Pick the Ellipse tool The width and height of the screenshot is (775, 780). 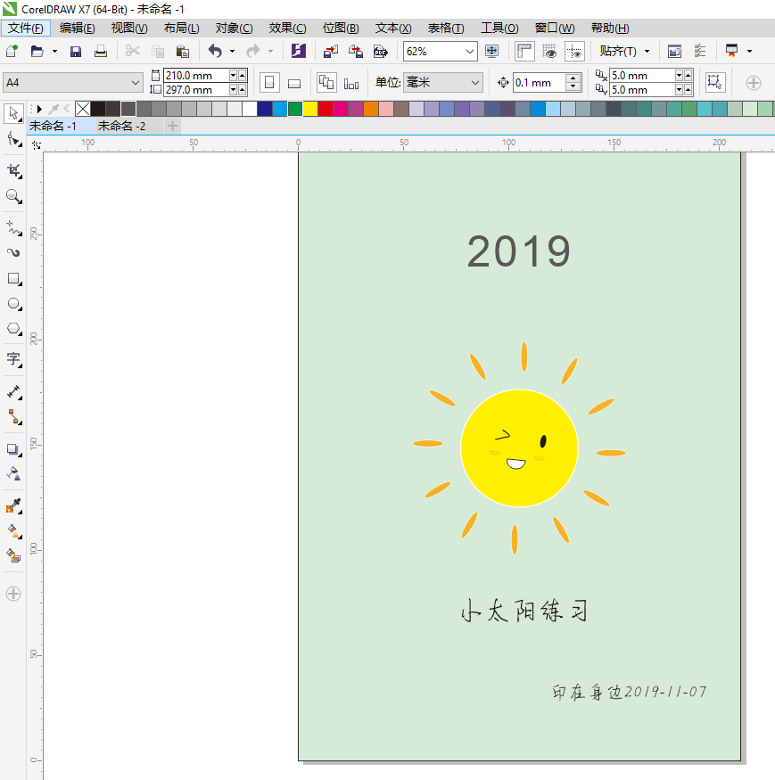pos(13,304)
